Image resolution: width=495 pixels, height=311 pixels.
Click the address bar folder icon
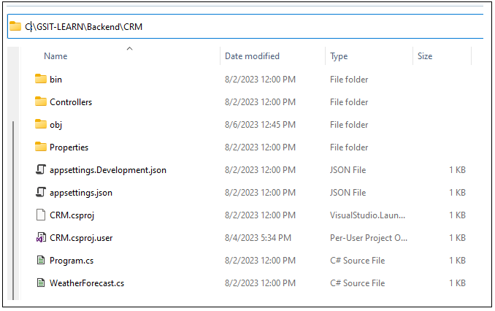click(x=15, y=26)
